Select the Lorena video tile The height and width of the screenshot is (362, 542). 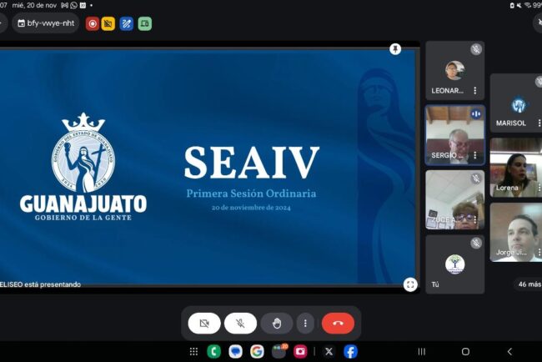pos(515,168)
